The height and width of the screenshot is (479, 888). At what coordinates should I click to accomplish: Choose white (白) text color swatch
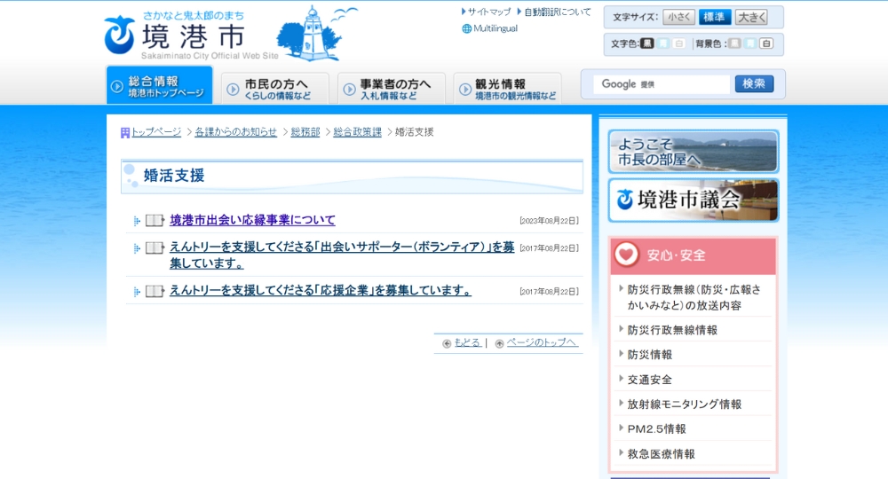[x=679, y=43]
